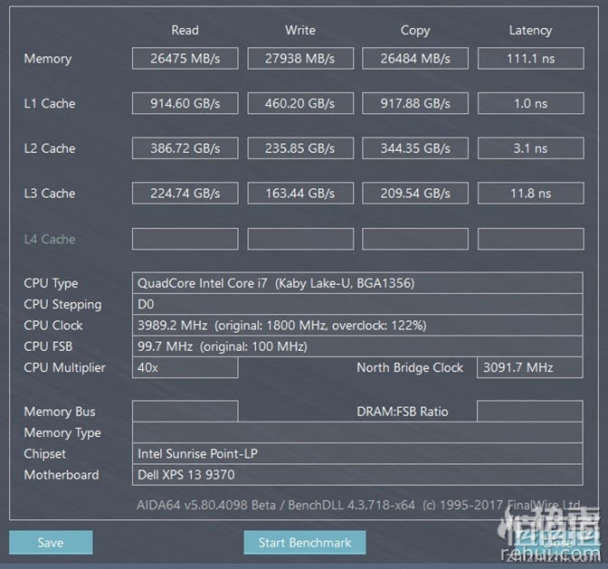The height and width of the screenshot is (569, 608).
Task: Click the L1 Cache row label
Action: pyautogui.click(x=50, y=103)
